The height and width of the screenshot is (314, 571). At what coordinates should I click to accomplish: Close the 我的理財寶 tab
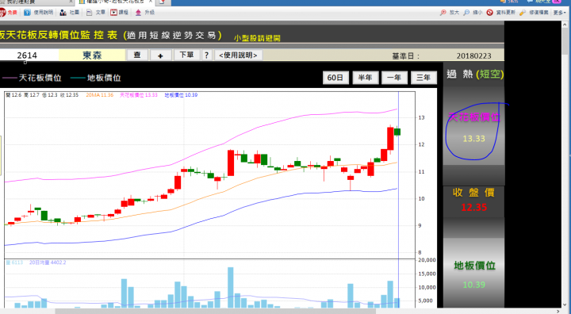click(71, 2)
